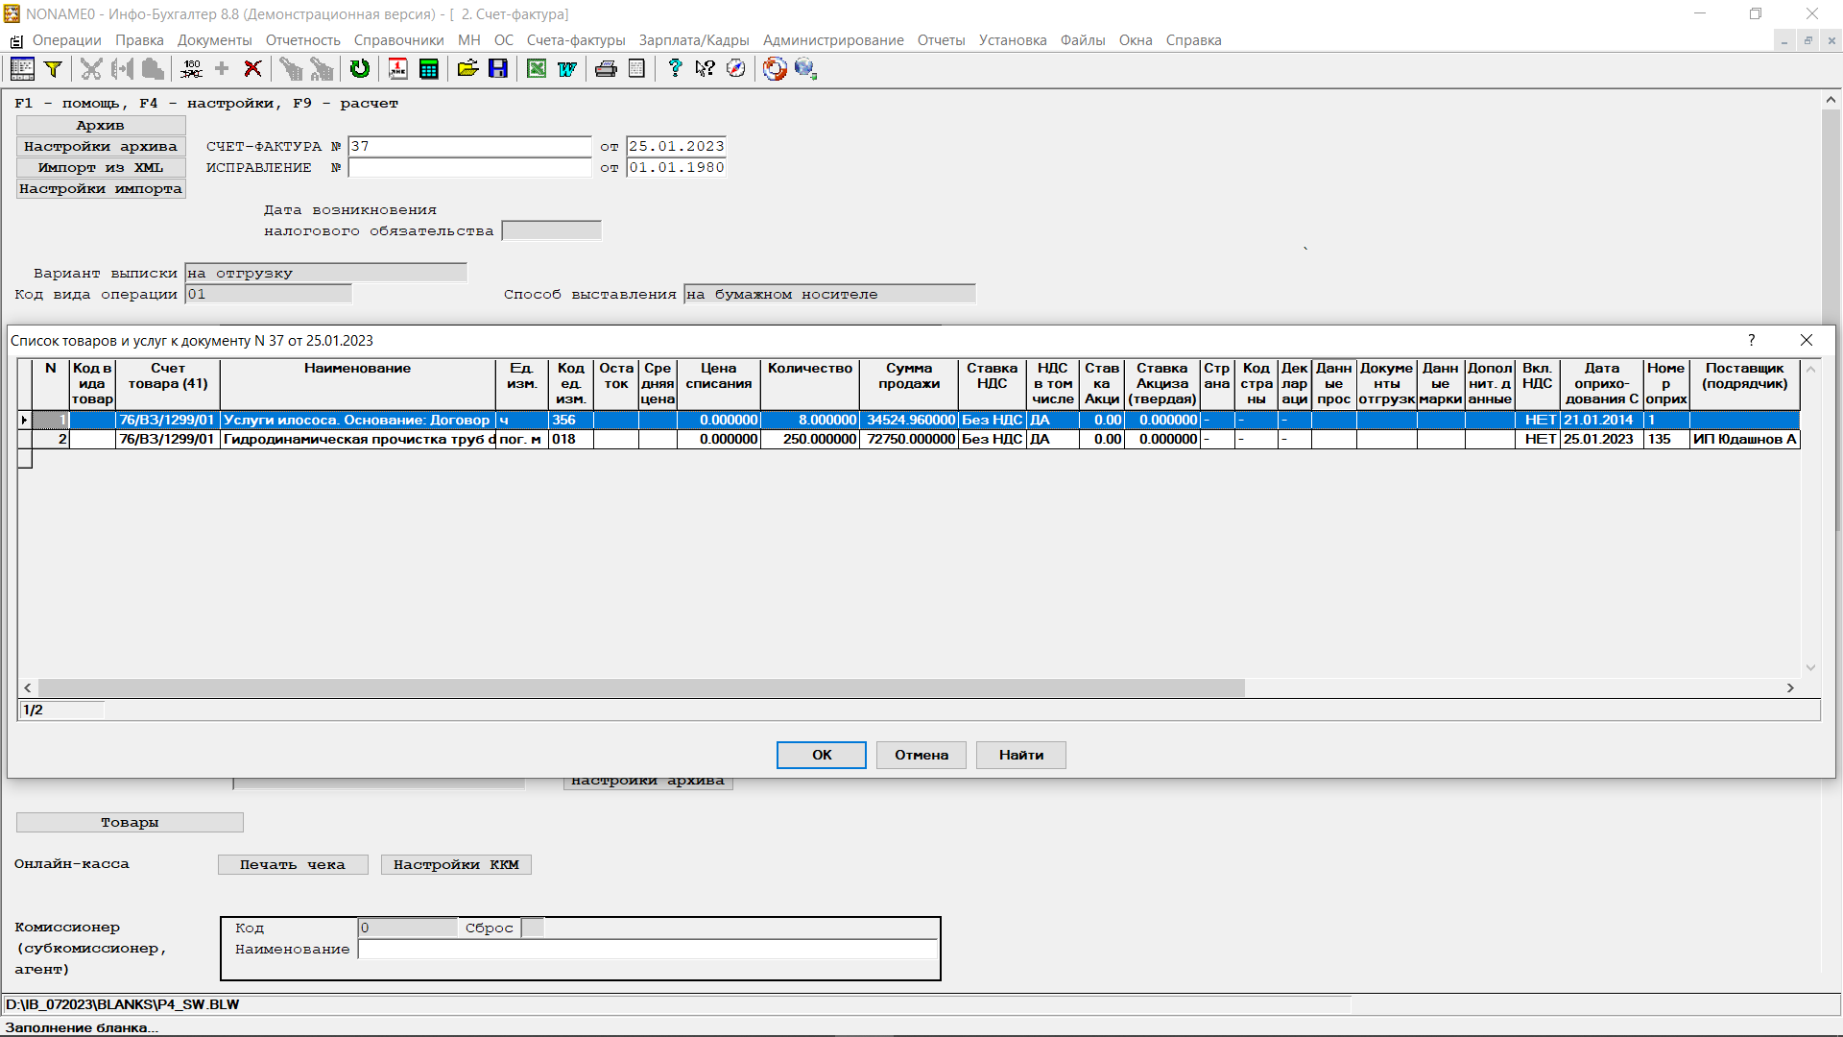
Task: Open the Отчеты menu
Action: (941, 40)
